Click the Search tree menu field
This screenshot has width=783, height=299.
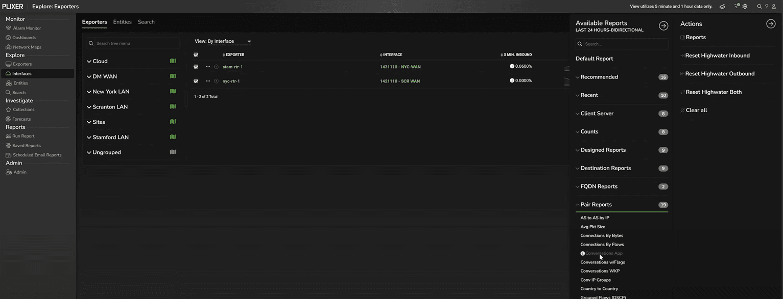(x=135, y=43)
